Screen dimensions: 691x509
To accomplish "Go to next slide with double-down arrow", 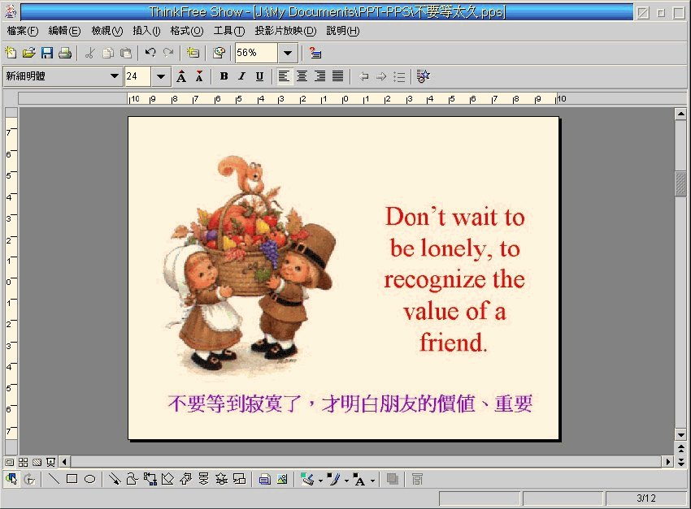I will 681,462.
